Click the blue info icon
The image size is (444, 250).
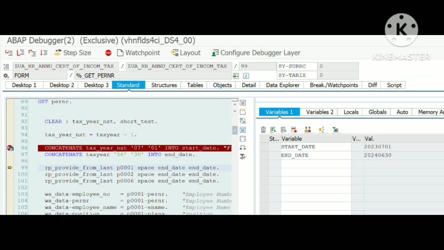(x=246, y=75)
